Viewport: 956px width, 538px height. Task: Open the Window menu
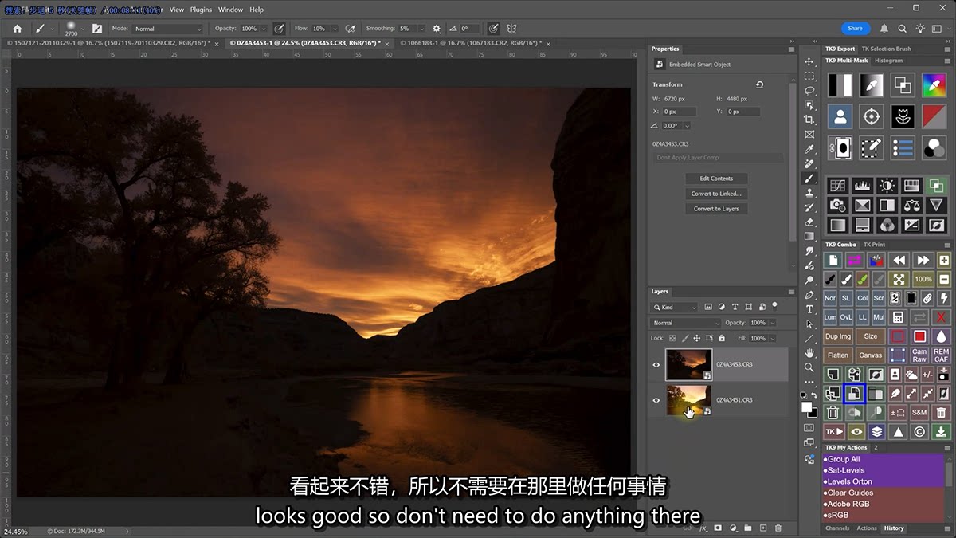[230, 10]
